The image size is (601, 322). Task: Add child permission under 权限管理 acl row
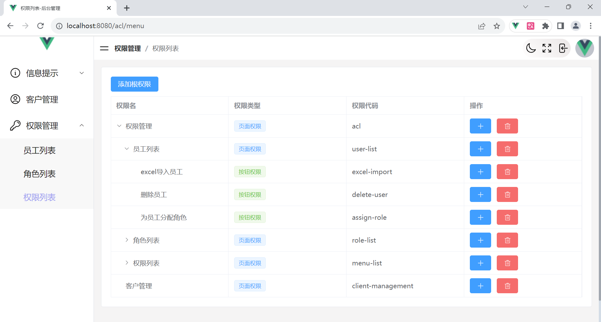click(x=480, y=126)
